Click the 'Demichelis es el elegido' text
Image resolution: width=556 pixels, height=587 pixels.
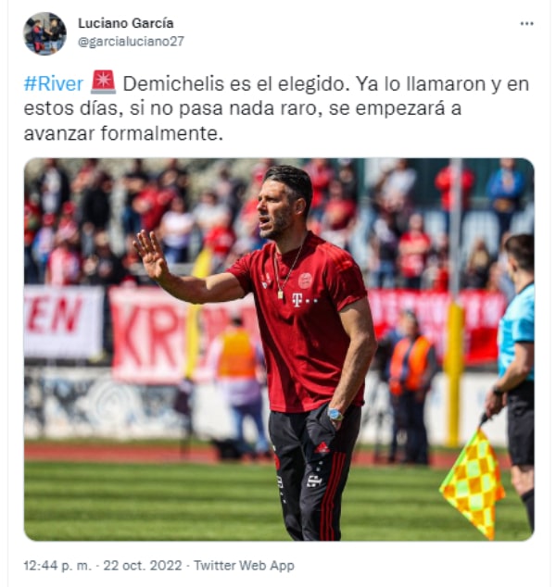[236, 84]
